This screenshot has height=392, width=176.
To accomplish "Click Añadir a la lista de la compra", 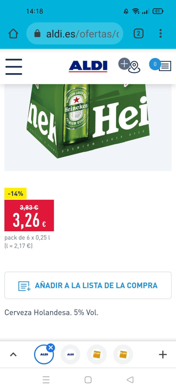I will 88,285.
